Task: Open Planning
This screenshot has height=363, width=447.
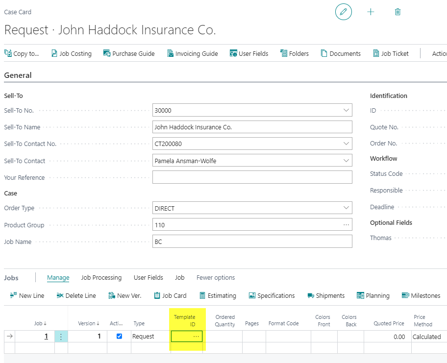Action: point(373,295)
